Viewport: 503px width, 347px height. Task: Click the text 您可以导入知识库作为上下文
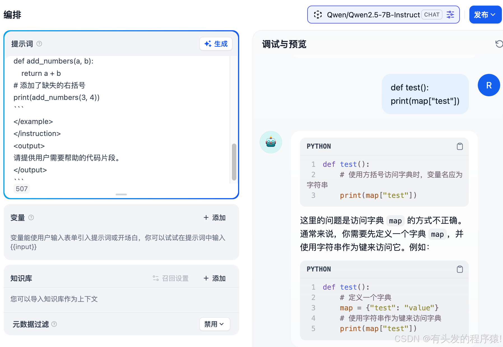coord(54,299)
